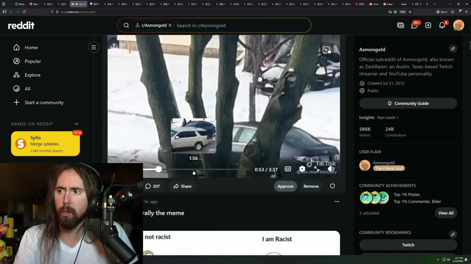
Task: Switch to the New browser tab
Action: point(33,4)
